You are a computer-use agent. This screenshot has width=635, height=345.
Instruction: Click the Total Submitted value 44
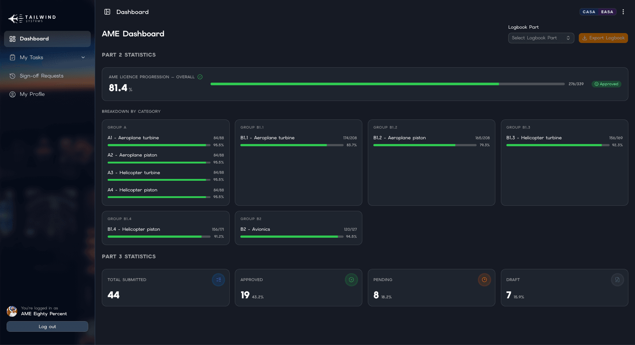pos(114,295)
